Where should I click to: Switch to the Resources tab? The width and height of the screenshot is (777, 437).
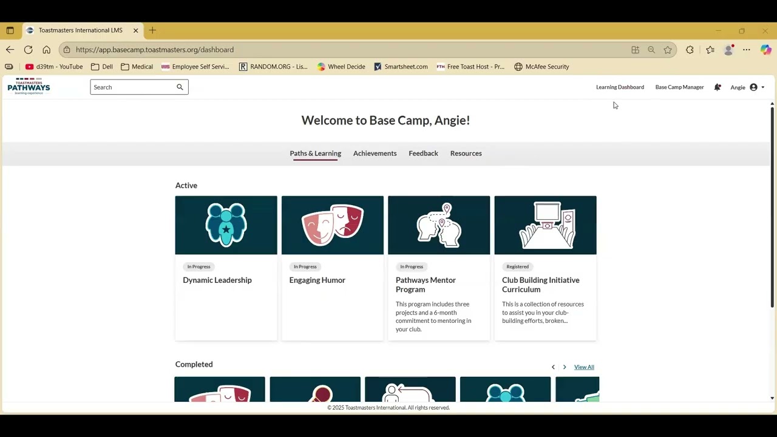pyautogui.click(x=466, y=154)
